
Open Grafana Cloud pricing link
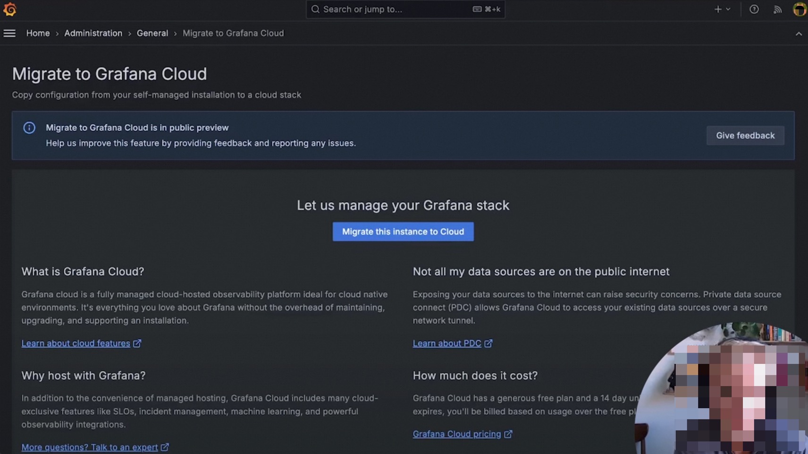pyautogui.click(x=457, y=434)
